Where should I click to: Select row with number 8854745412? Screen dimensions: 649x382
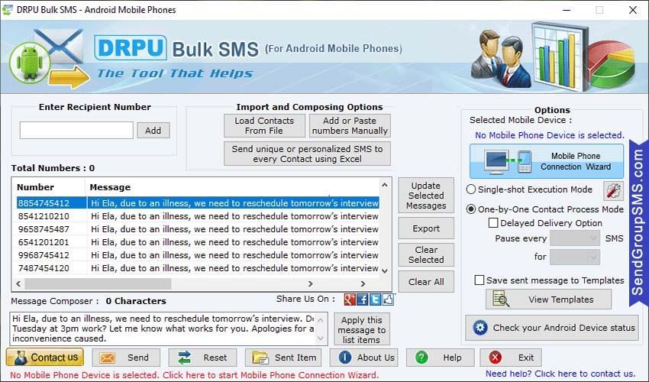[x=198, y=203]
